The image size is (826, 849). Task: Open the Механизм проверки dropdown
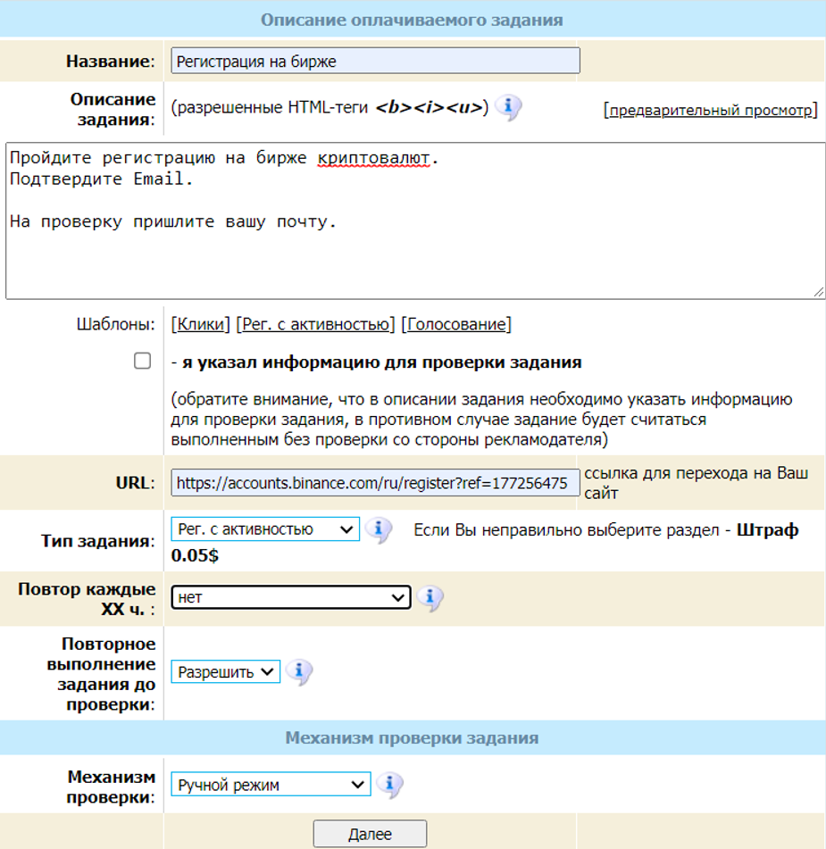click(x=271, y=785)
